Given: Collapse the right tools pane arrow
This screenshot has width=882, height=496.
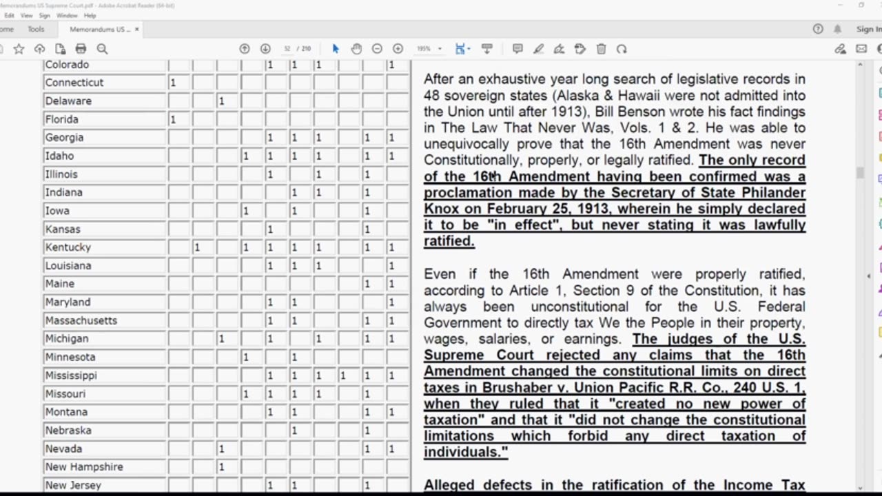Looking at the screenshot, I should tap(868, 276).
